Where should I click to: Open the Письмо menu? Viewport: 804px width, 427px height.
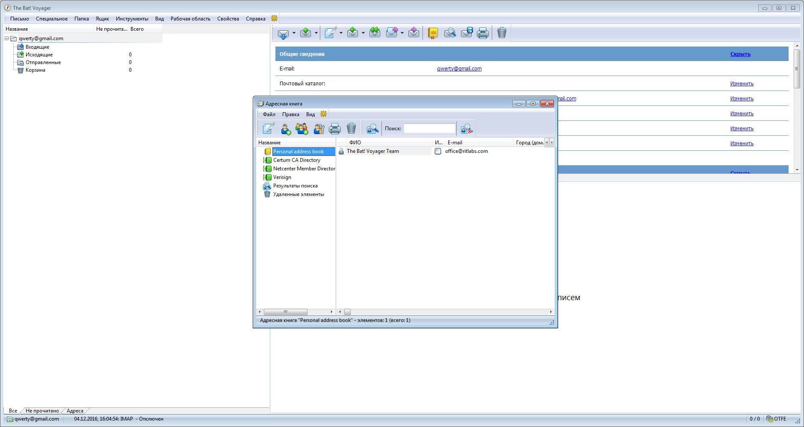(20, 19)
